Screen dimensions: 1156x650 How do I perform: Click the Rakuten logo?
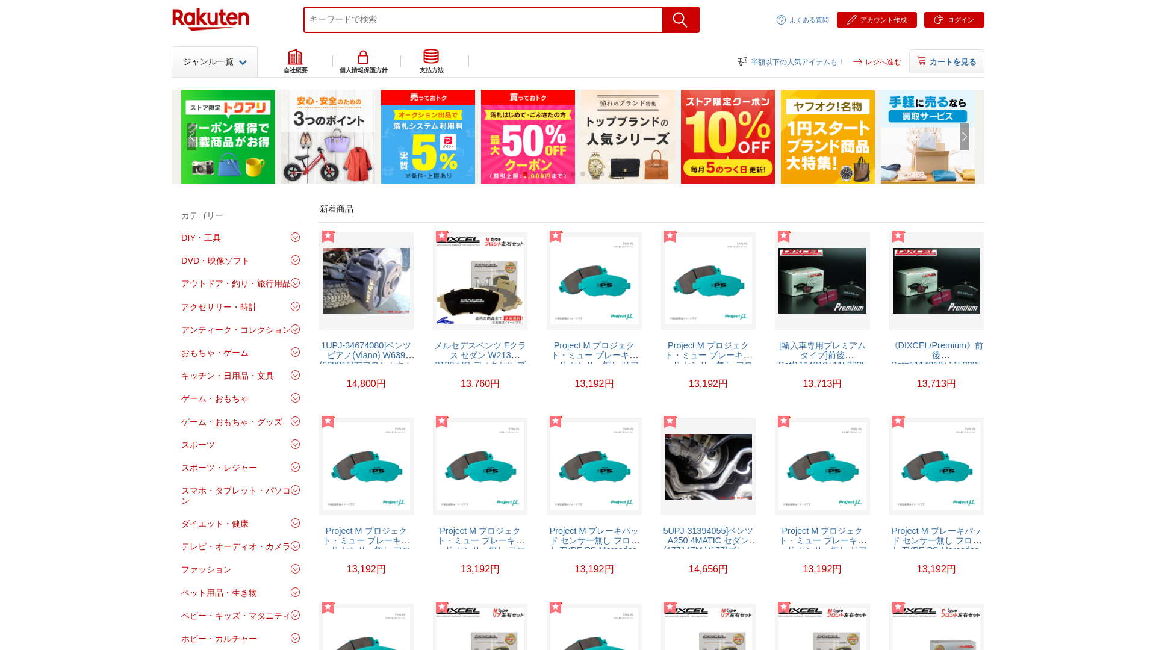point(211,20)
